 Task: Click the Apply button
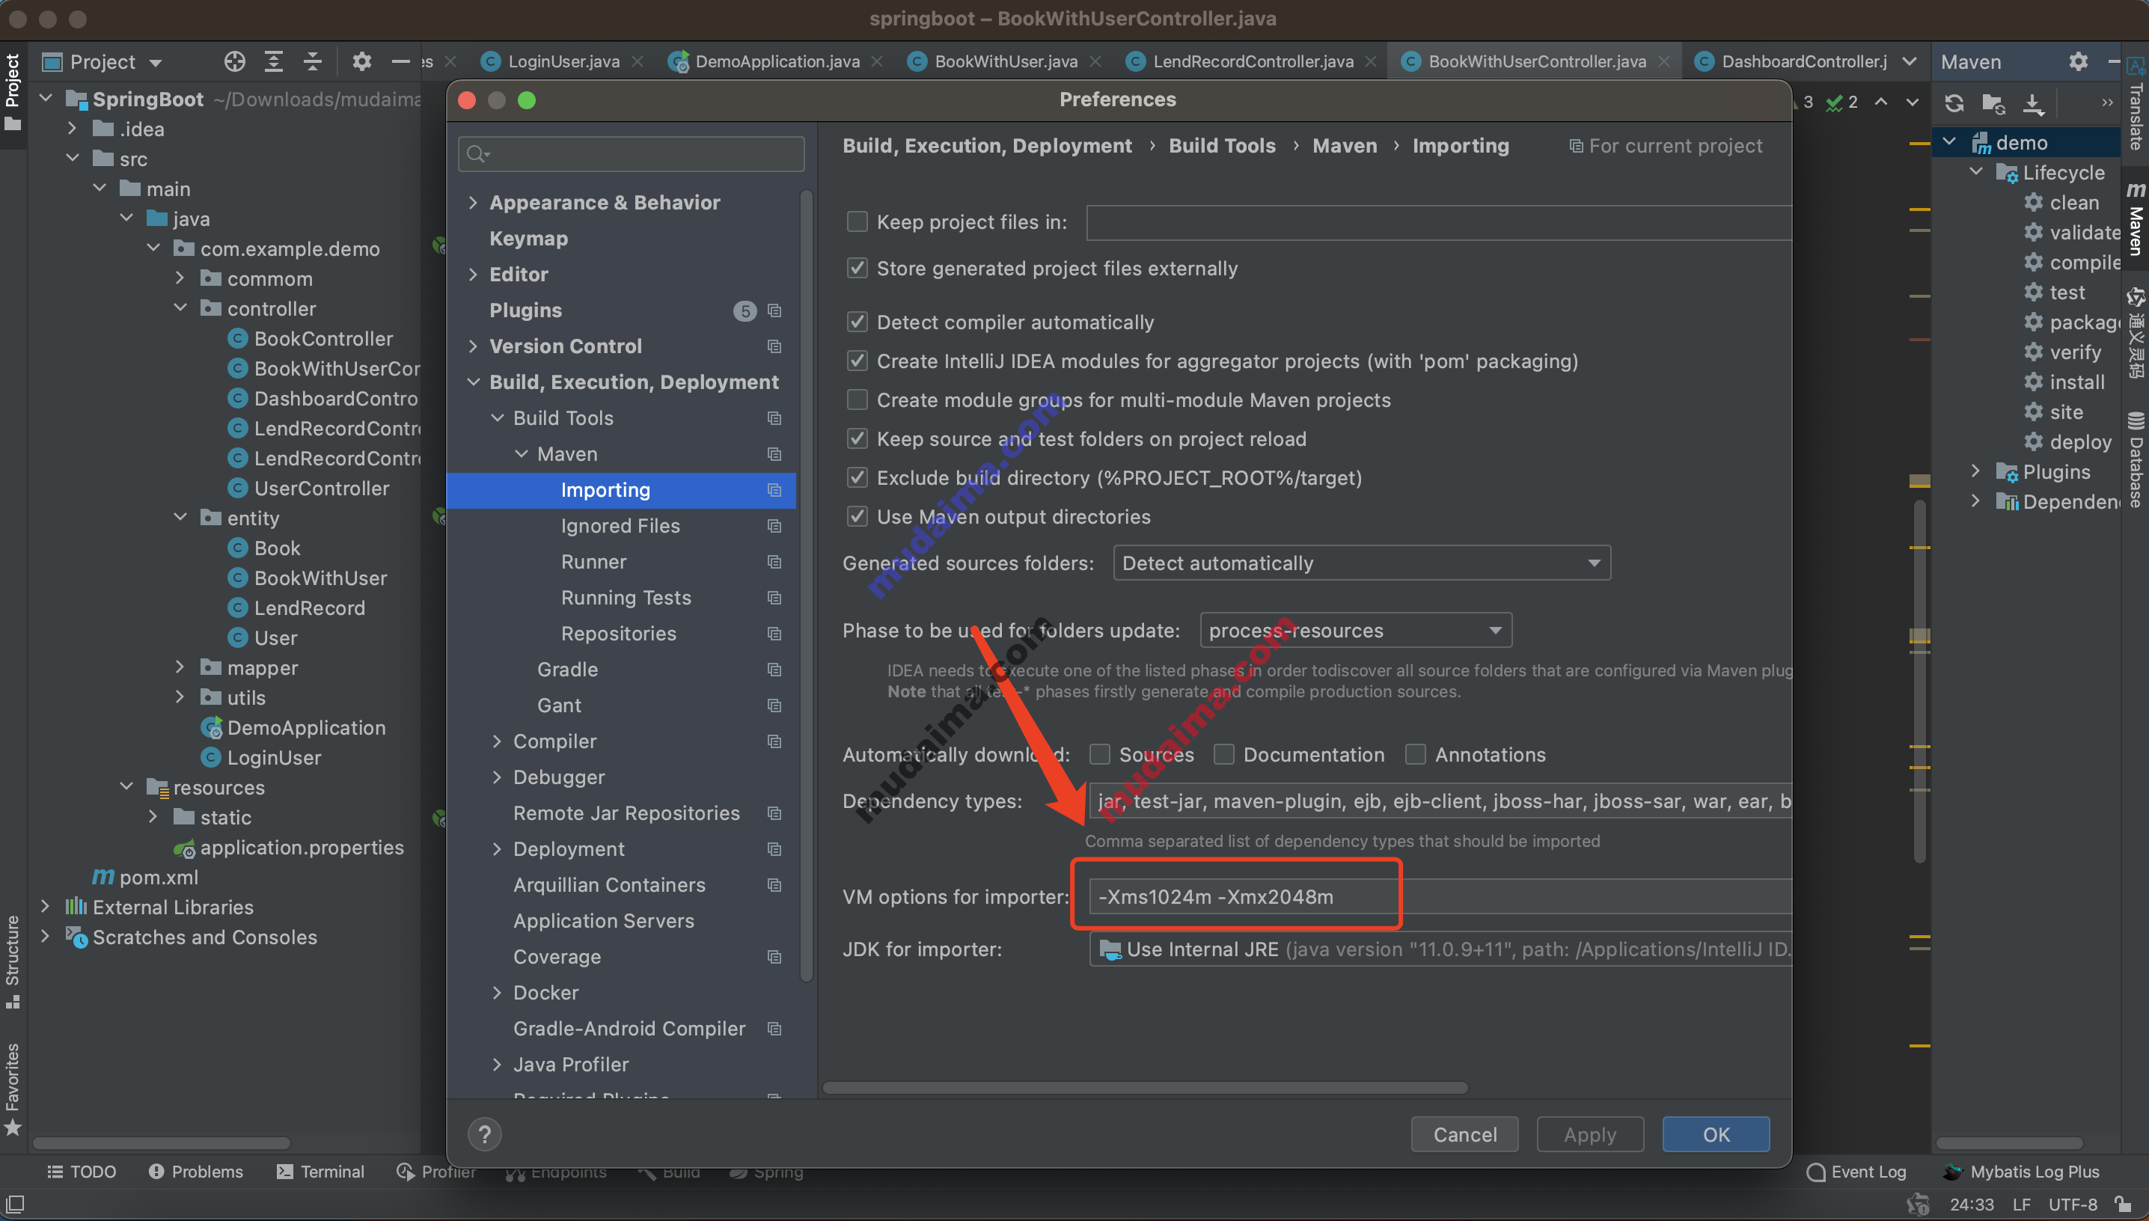pos(1590,1133)
